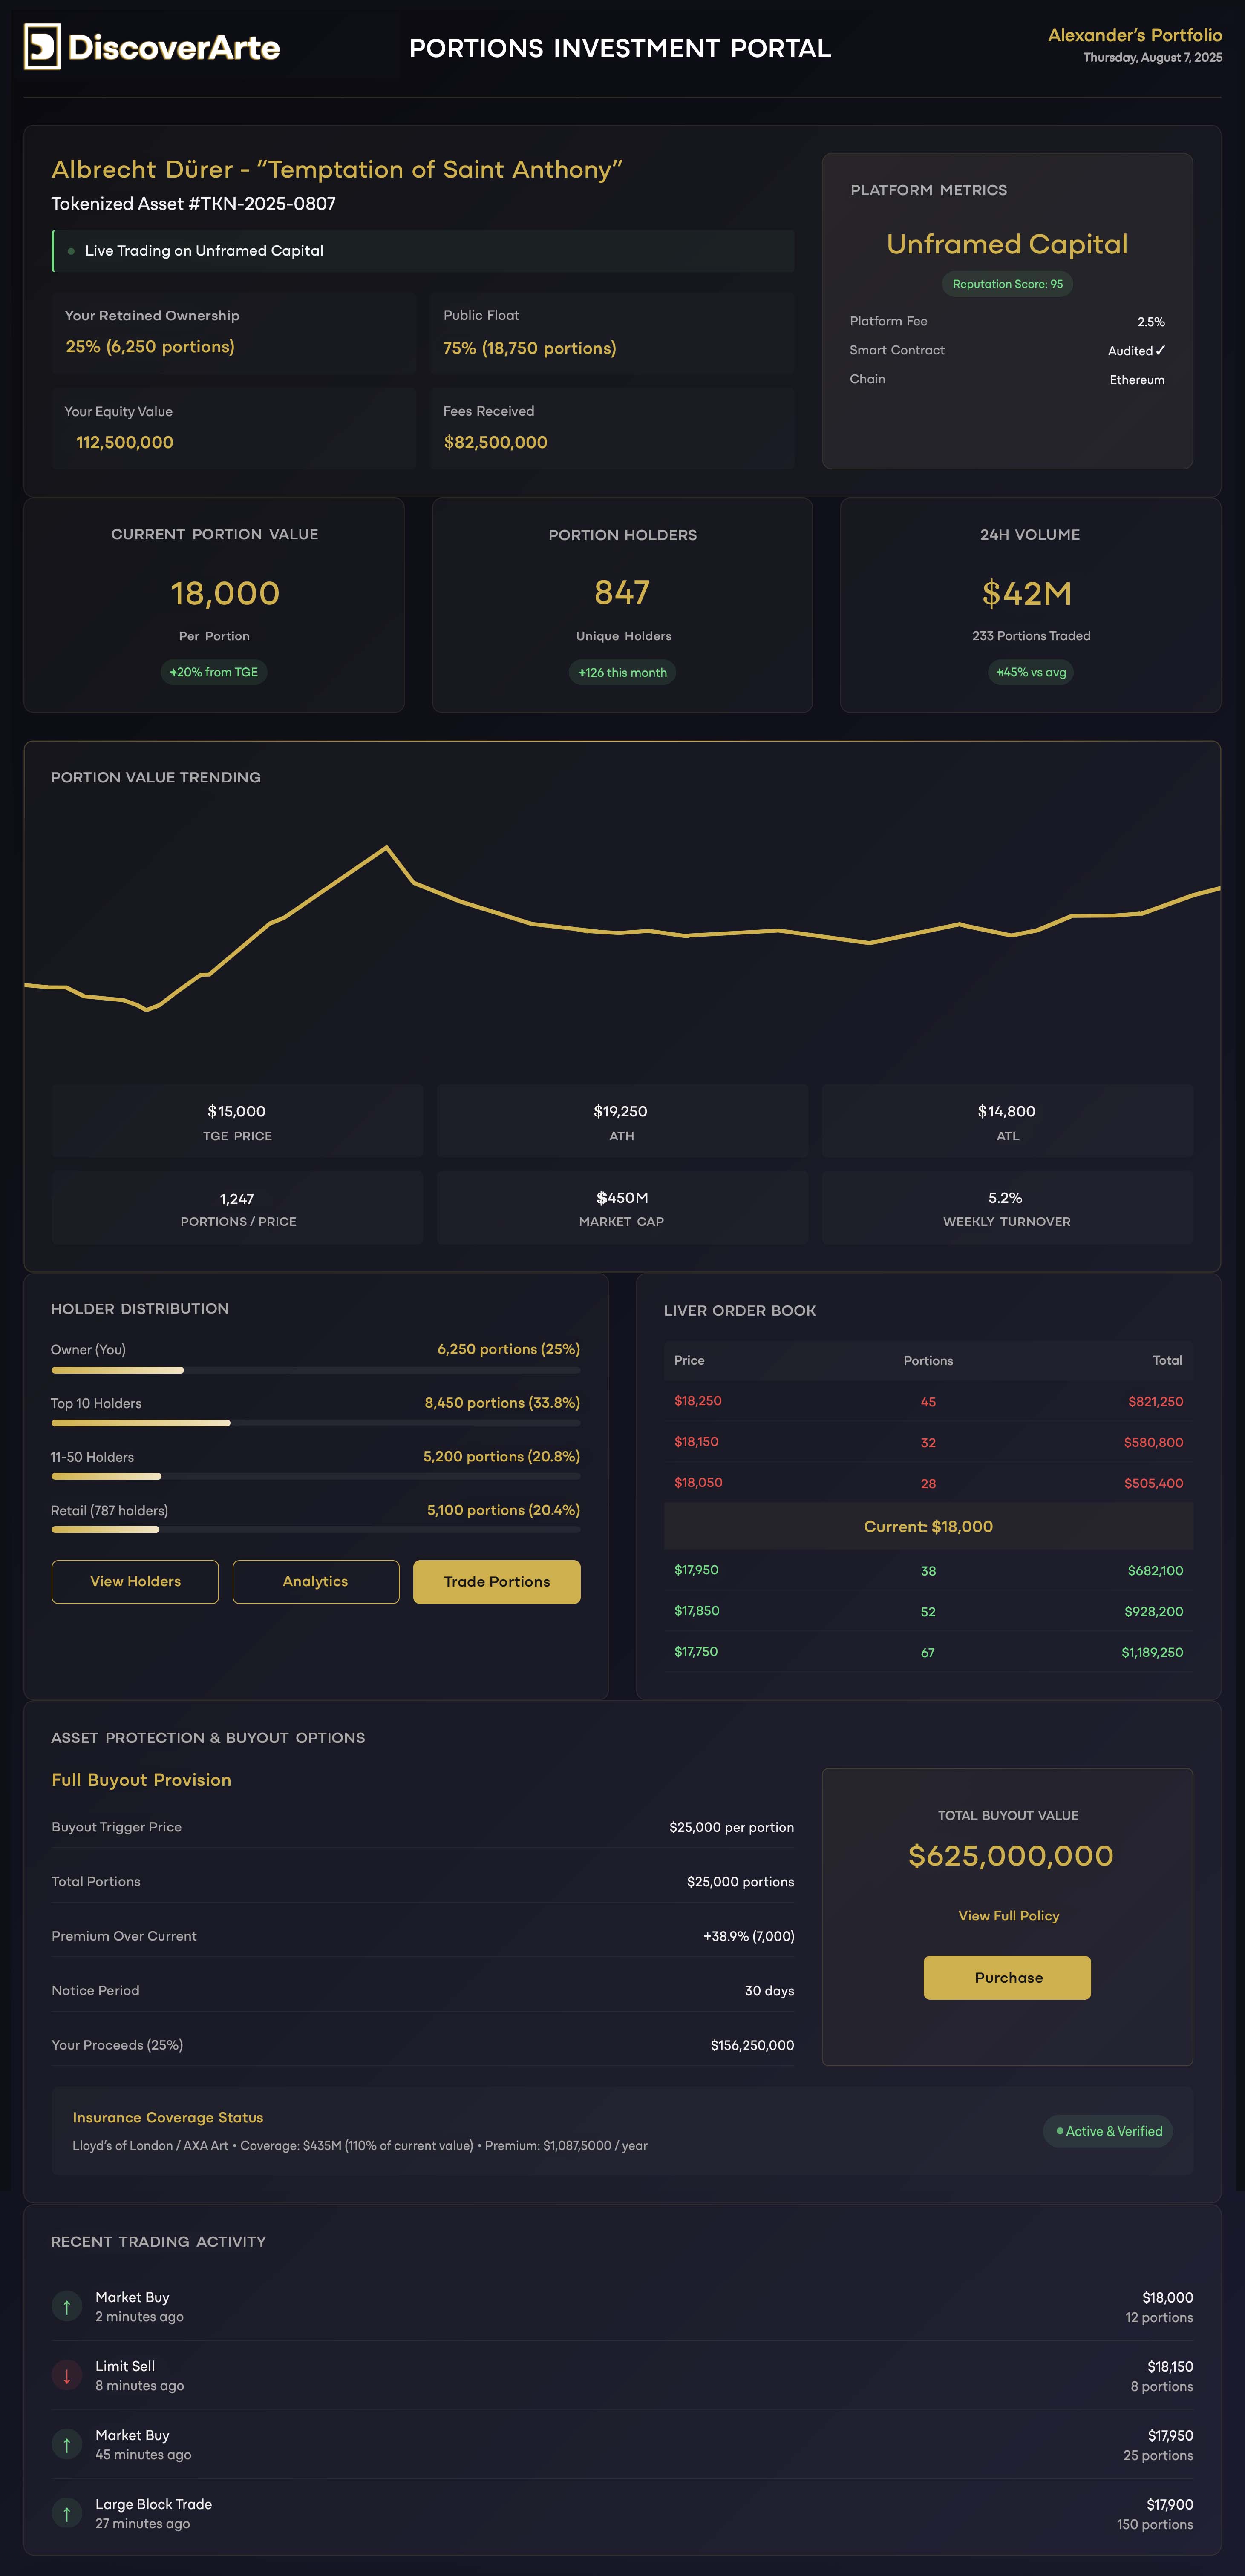Click the $82,500,000 fees received value
The height and width of the screenshot is (2576, 1245).
496,442
